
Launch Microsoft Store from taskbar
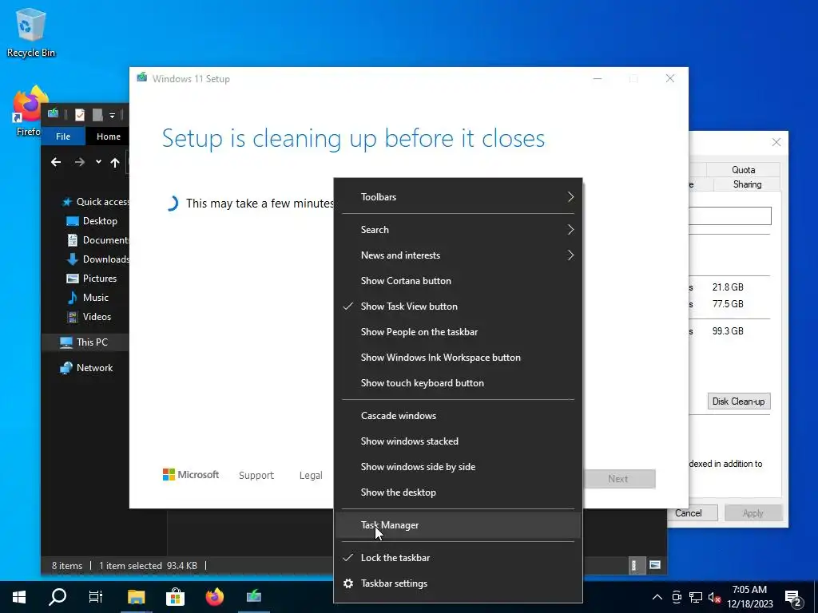[175, 597]
